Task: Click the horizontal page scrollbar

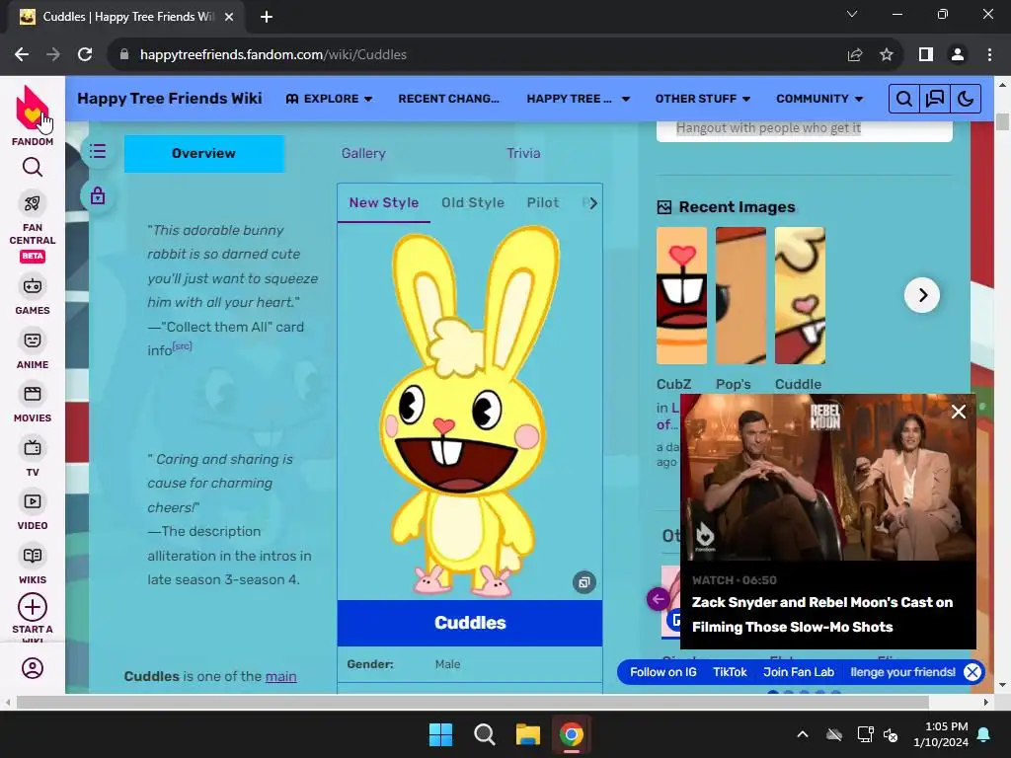Action: pyautogui.click(x=472, y=702)
